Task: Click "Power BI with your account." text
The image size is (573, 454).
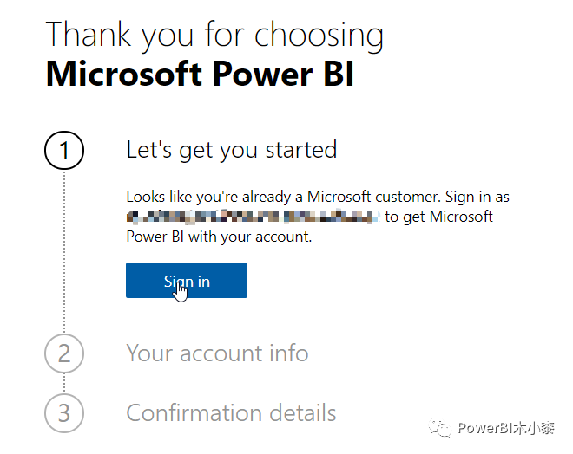Action: coord(219,237)
